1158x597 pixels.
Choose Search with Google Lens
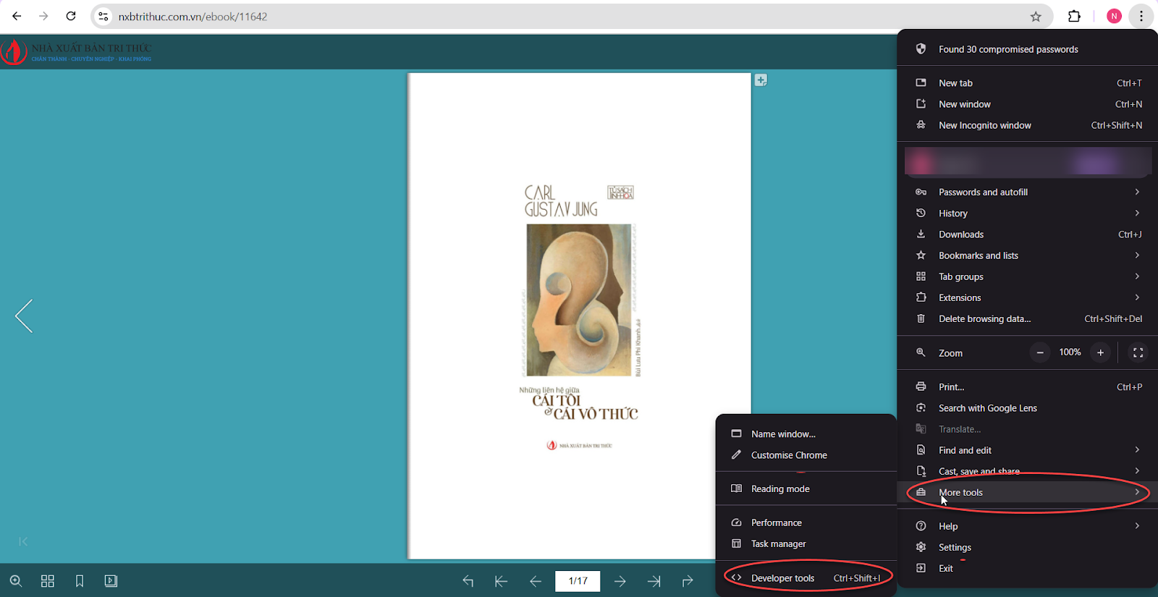pos(1027,408)
